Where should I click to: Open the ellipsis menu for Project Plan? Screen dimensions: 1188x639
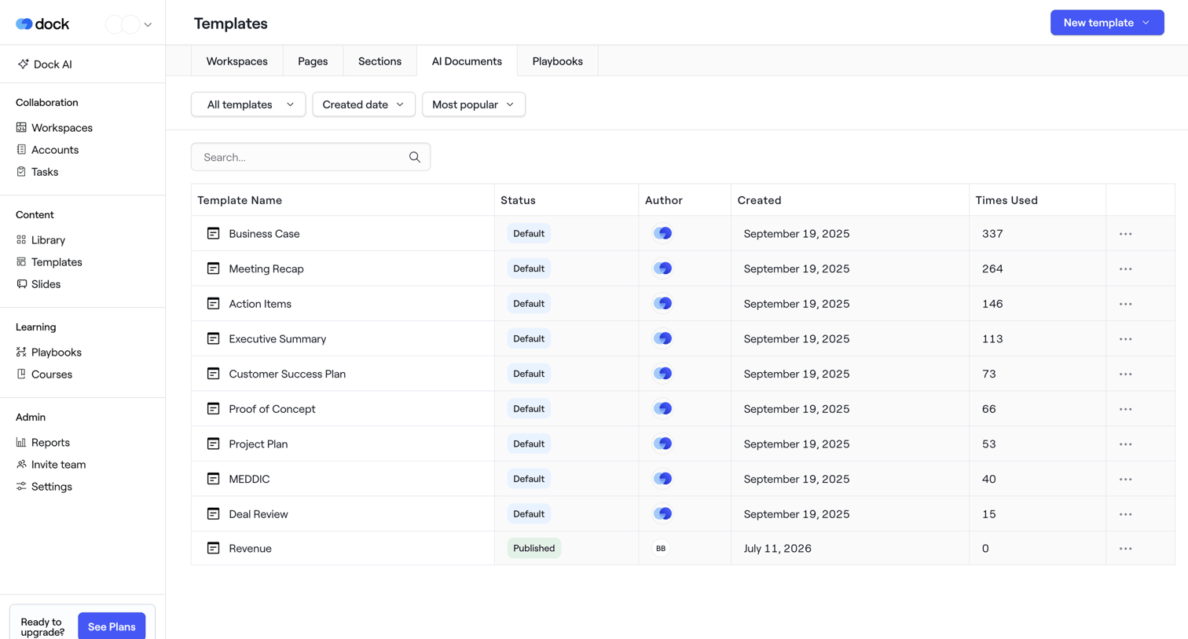click(x=1125, y=444)
